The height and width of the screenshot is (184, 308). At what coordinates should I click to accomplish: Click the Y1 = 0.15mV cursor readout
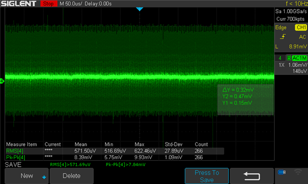(x=237, y=103)
